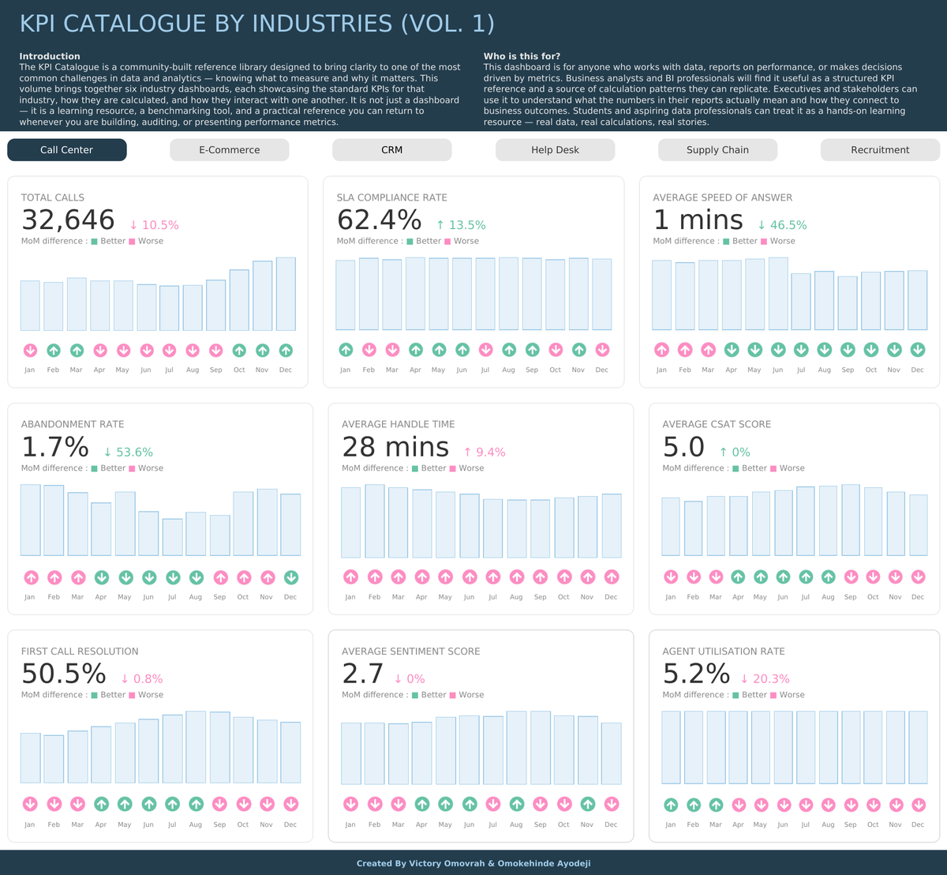Click First Call Resolution April up-arrow icon
947x875 pixels.
click(101, 805)
